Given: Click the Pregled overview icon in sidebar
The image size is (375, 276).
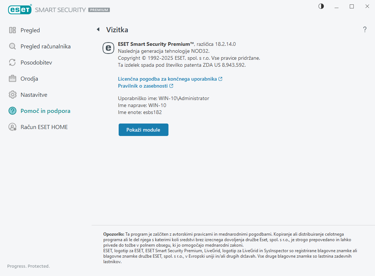Looking at the screenshot, I should [x=12, y=30].
